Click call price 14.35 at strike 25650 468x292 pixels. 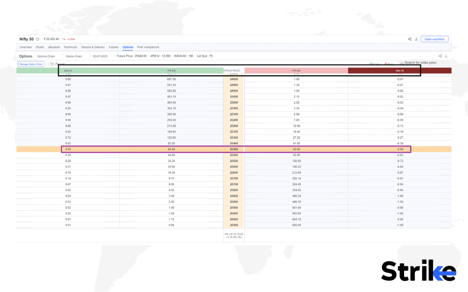pos(171,173)
